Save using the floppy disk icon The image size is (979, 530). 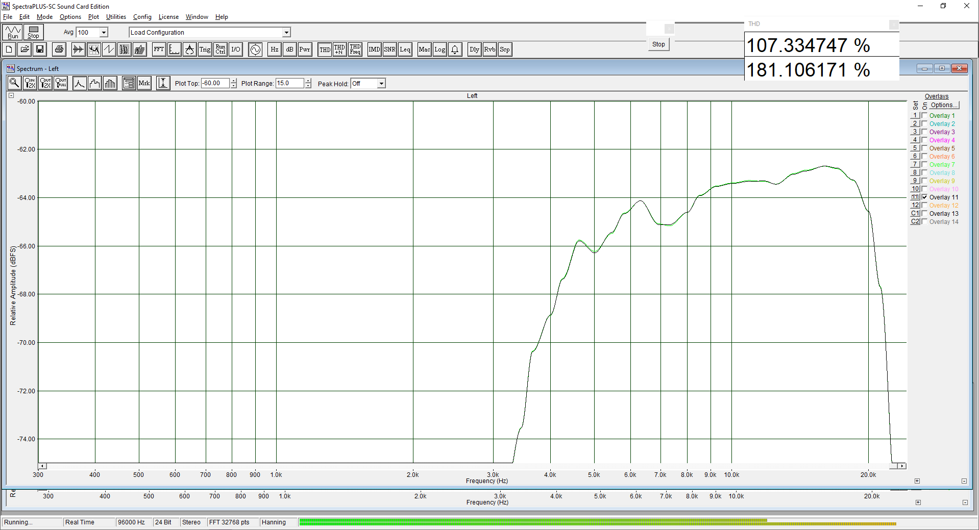(40, 49)
